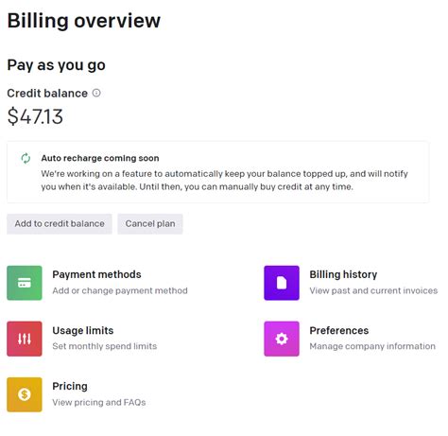Click the green Payment methods card icon

(x=25, y=283)
